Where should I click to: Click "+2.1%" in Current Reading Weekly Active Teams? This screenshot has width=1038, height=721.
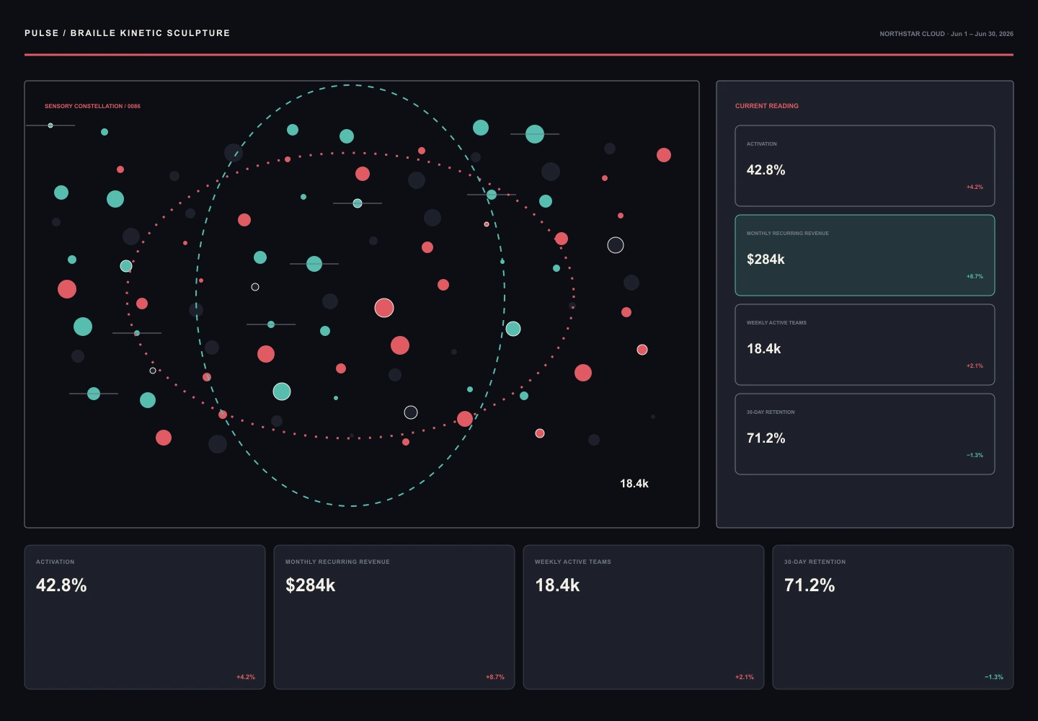975,366
